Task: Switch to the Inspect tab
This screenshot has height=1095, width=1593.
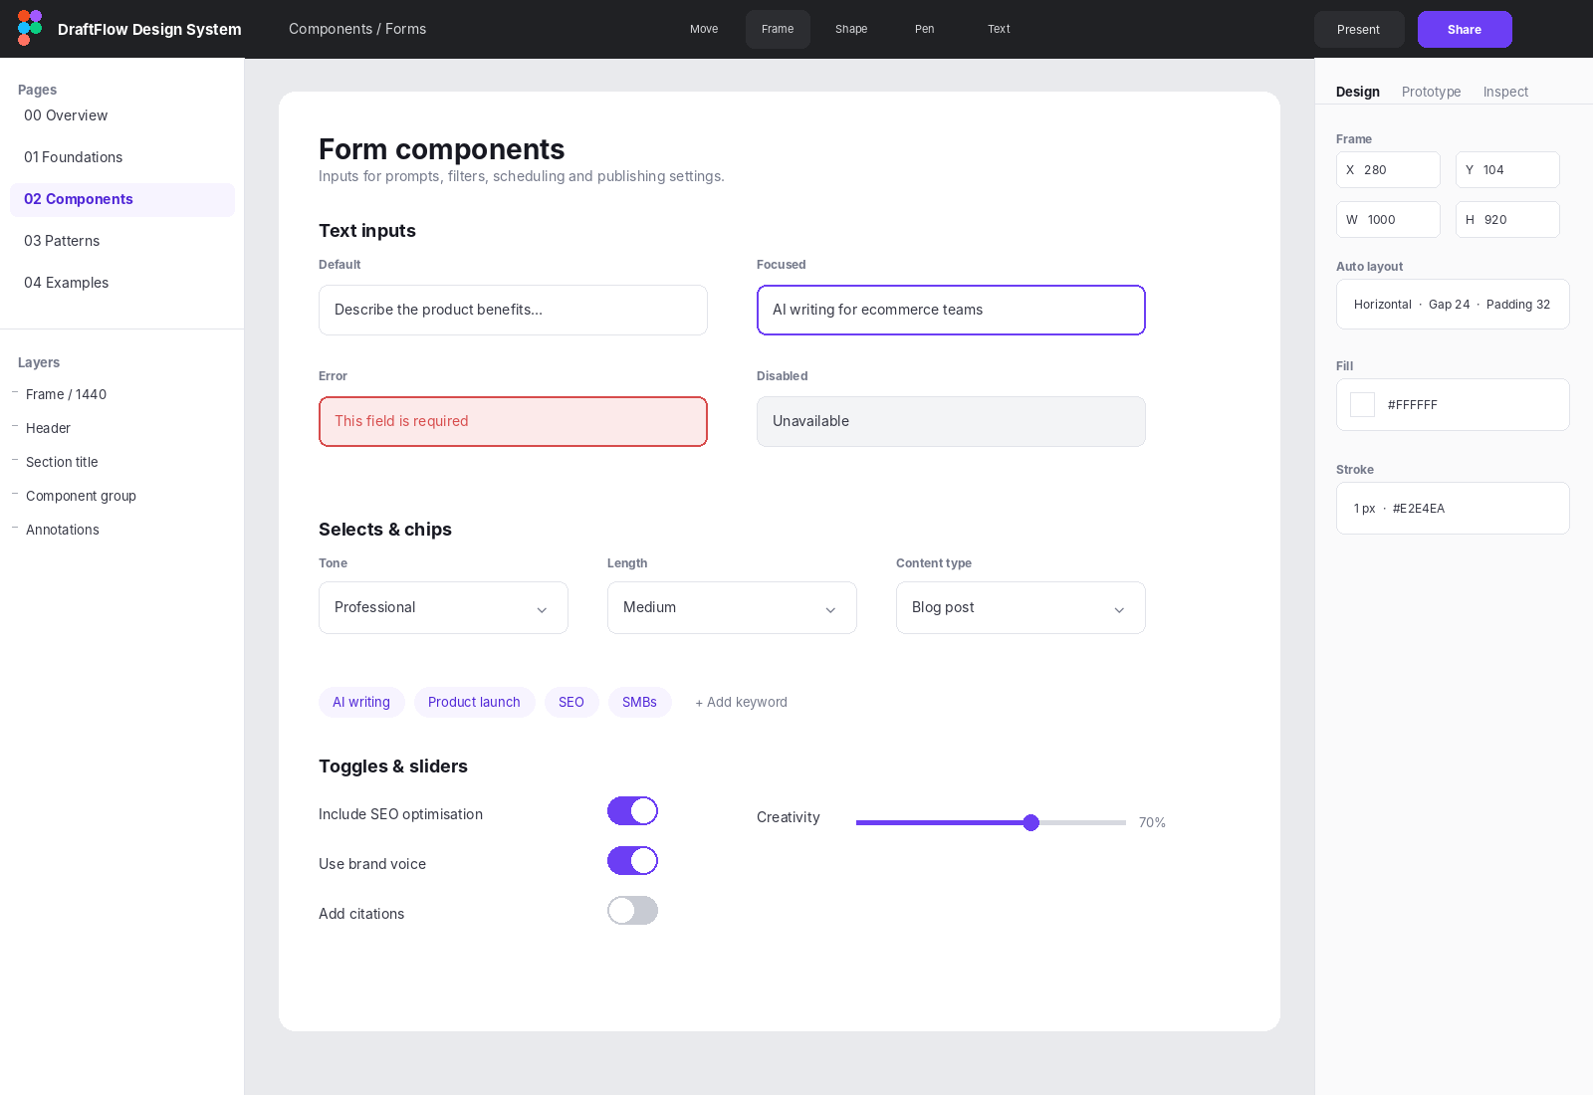Action: point(1505,92)
